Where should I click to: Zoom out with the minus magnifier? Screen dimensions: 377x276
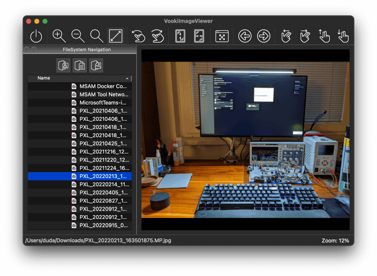78,36
